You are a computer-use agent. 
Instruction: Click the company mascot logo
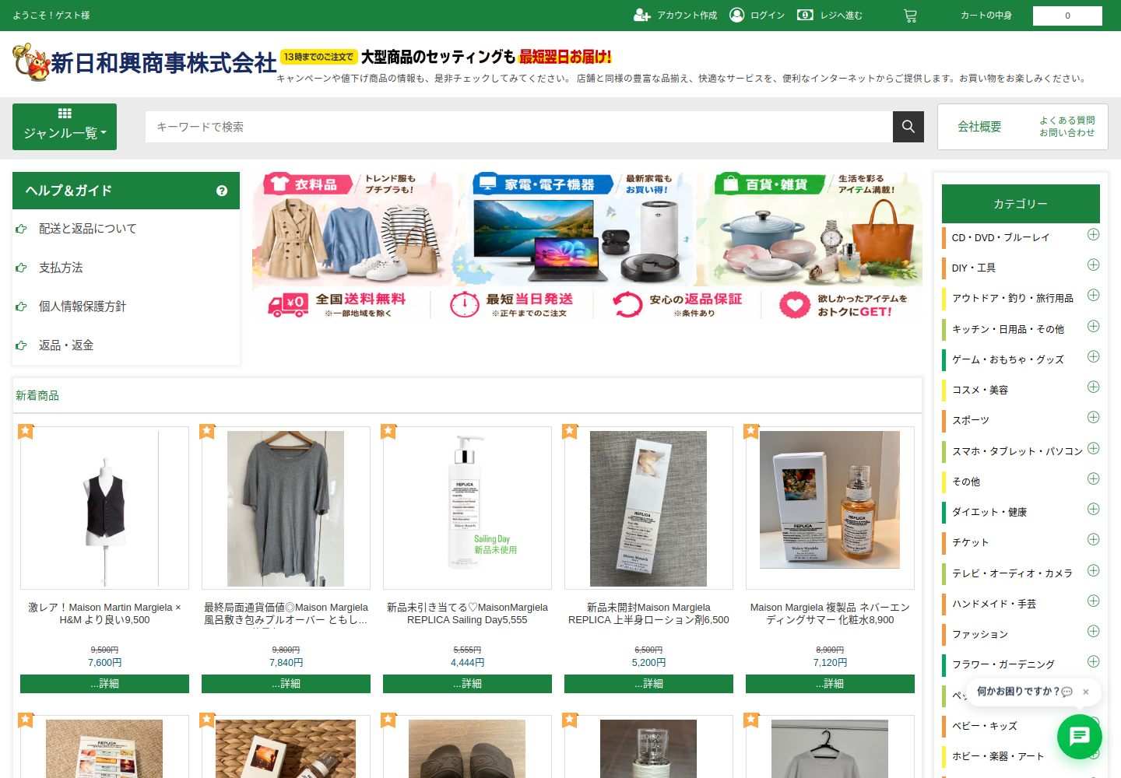coord(31,62)
